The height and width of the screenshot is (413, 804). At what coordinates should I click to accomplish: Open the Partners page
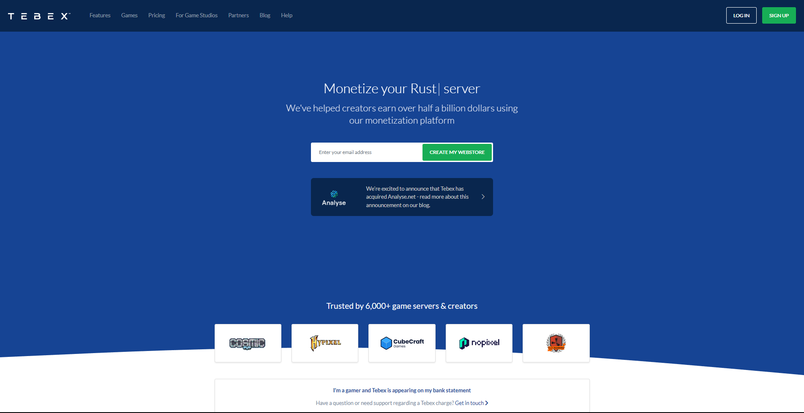pyautogui.click(x=238, y=15)
